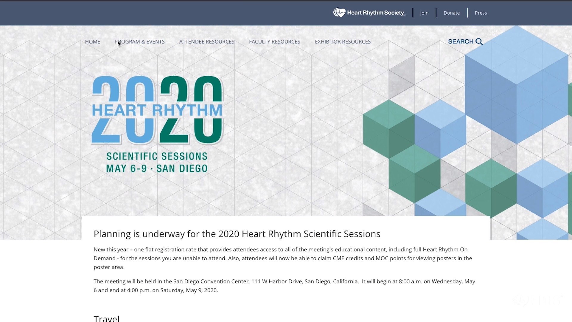The image size is (572, 322).
Task: Open the FACULTY RESOURCES menu
Action: pyautogui.click(x=275, y=42)
